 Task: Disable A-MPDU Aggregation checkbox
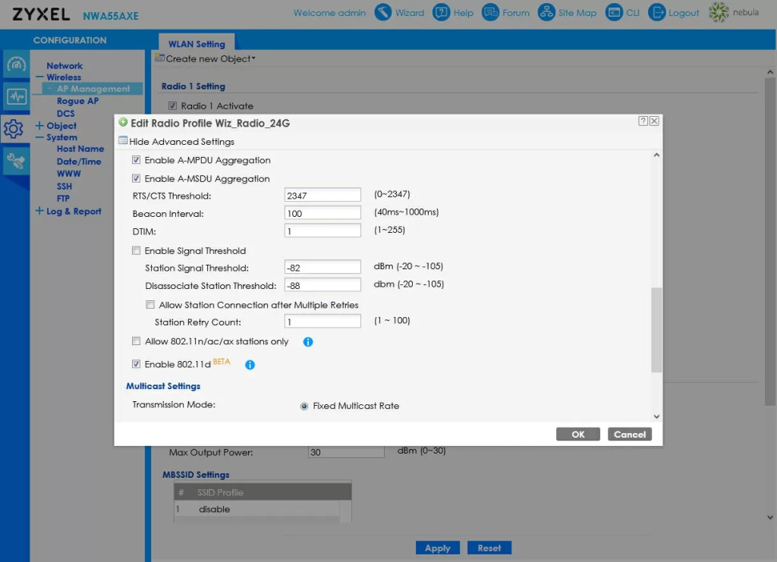coord(137,161)
